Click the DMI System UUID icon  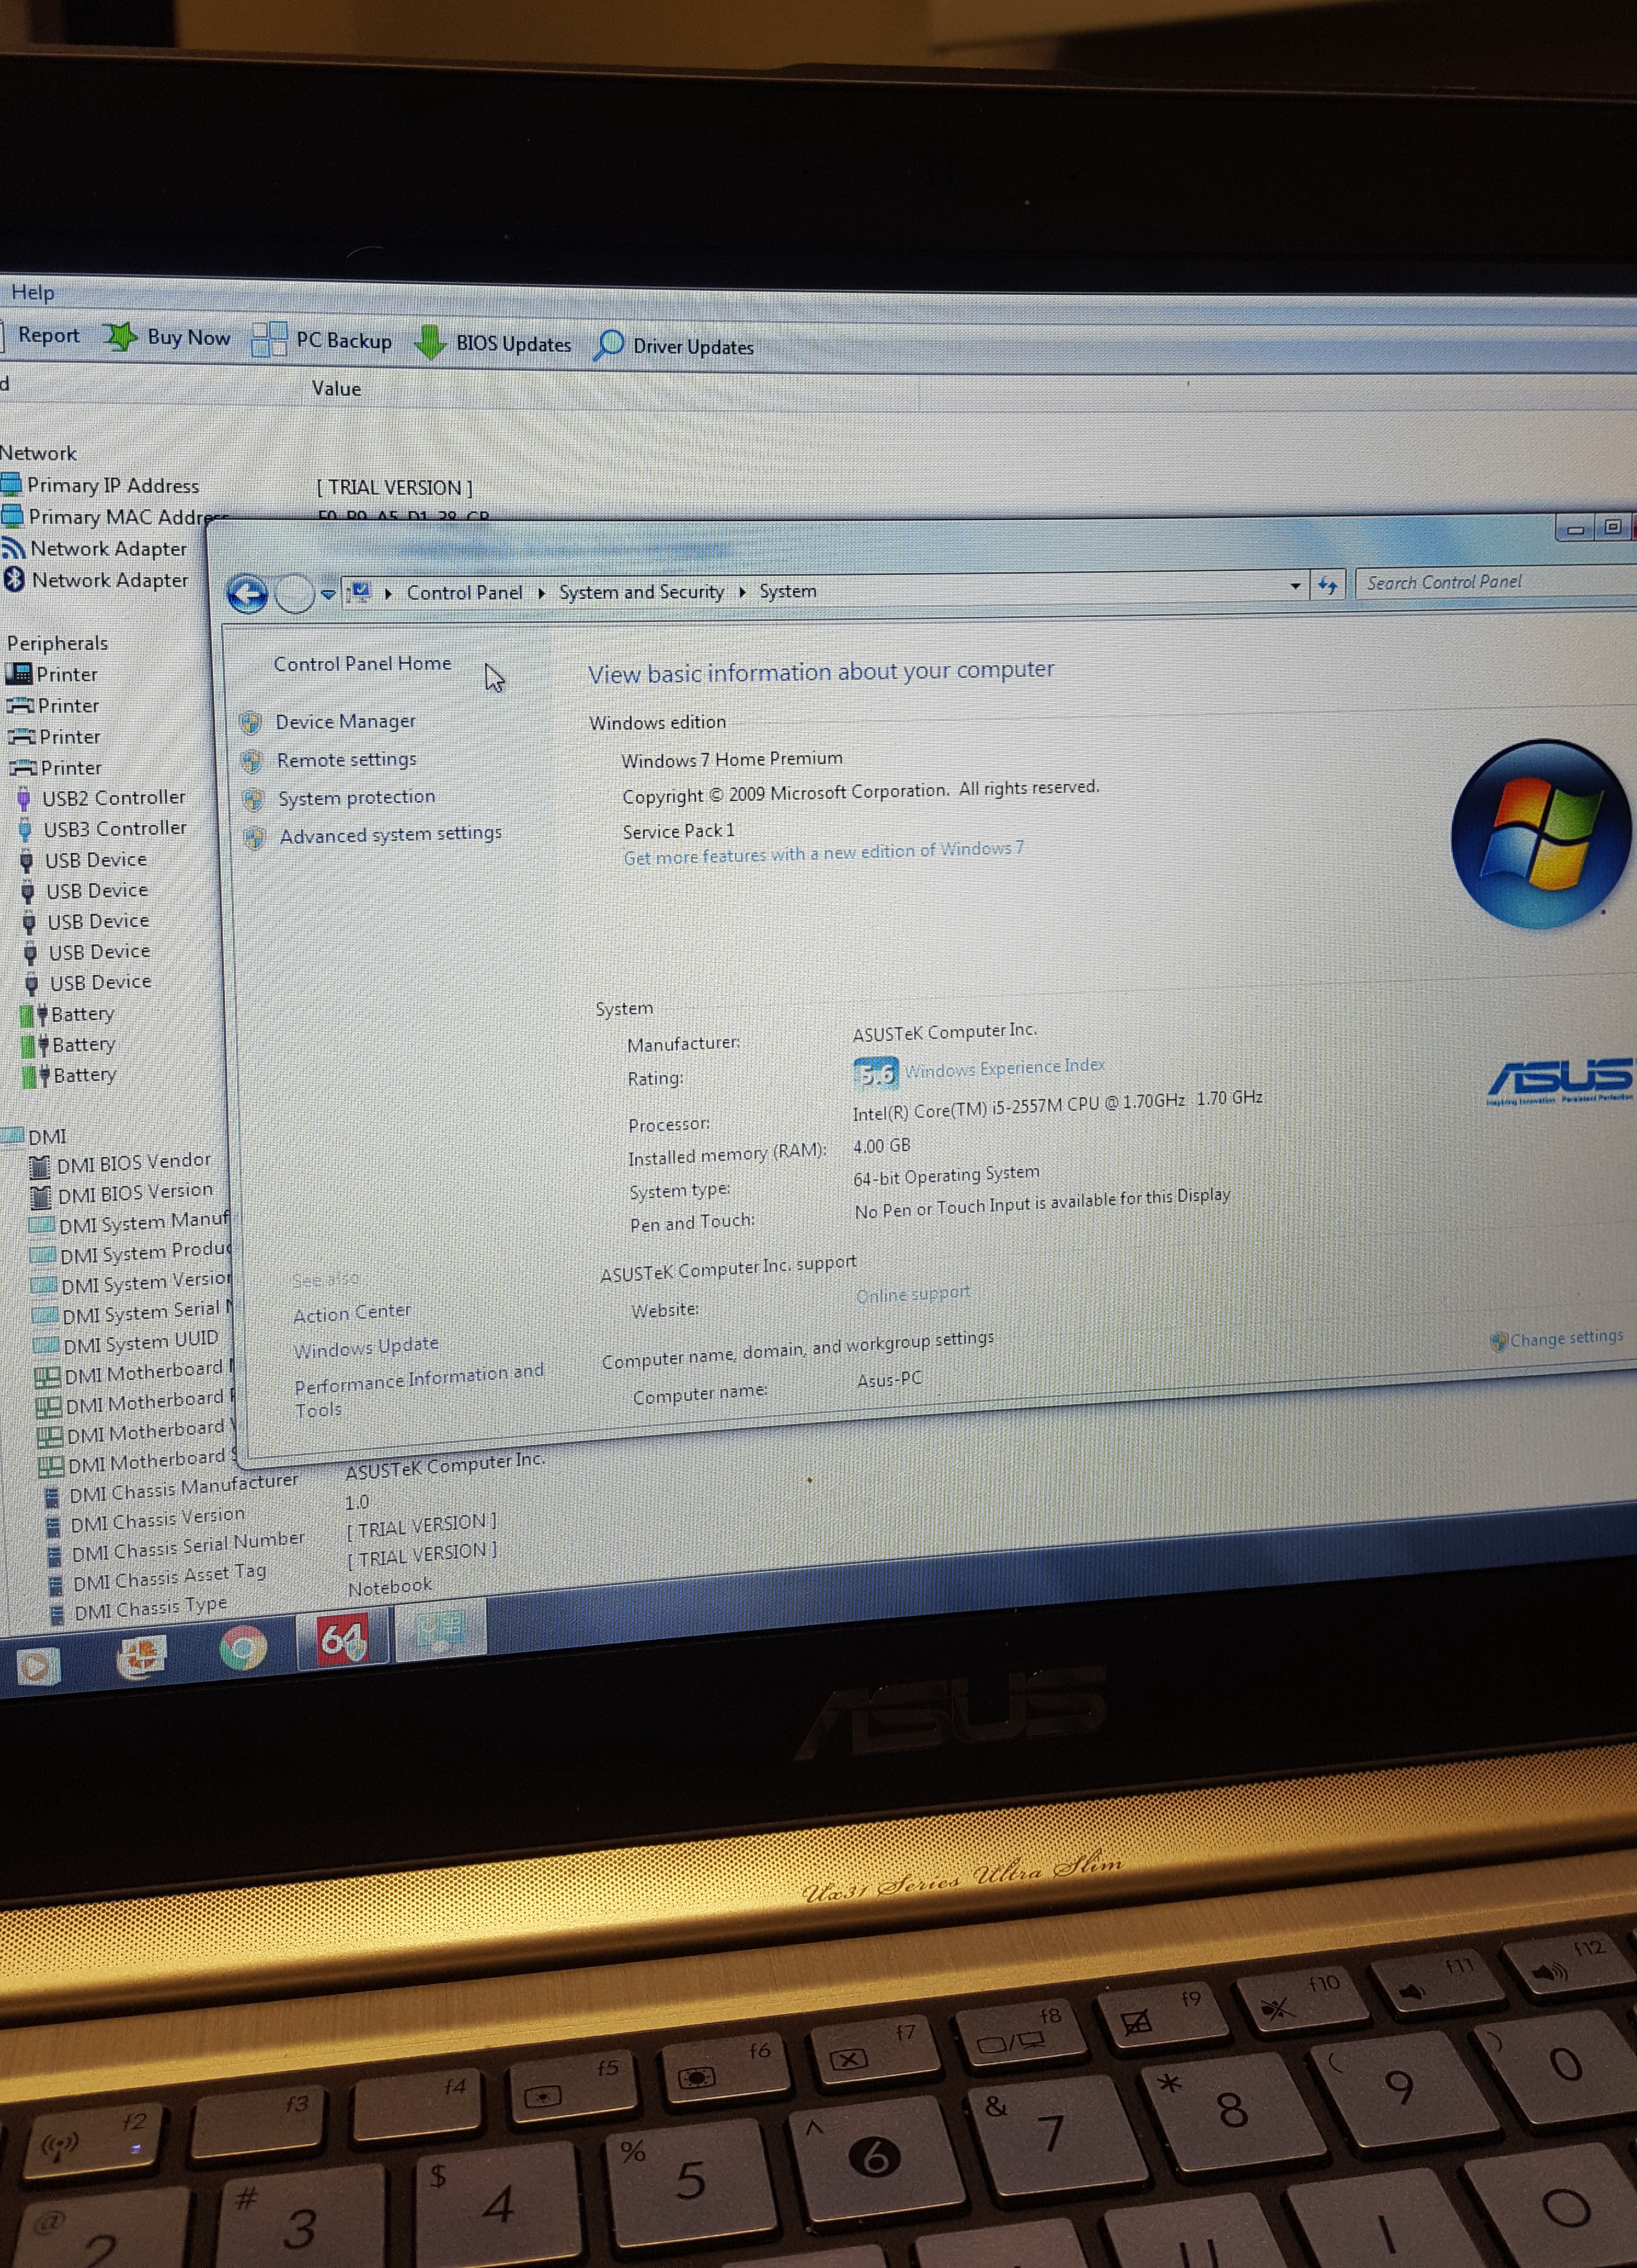pyautogui.click(x=46, y=1346)
